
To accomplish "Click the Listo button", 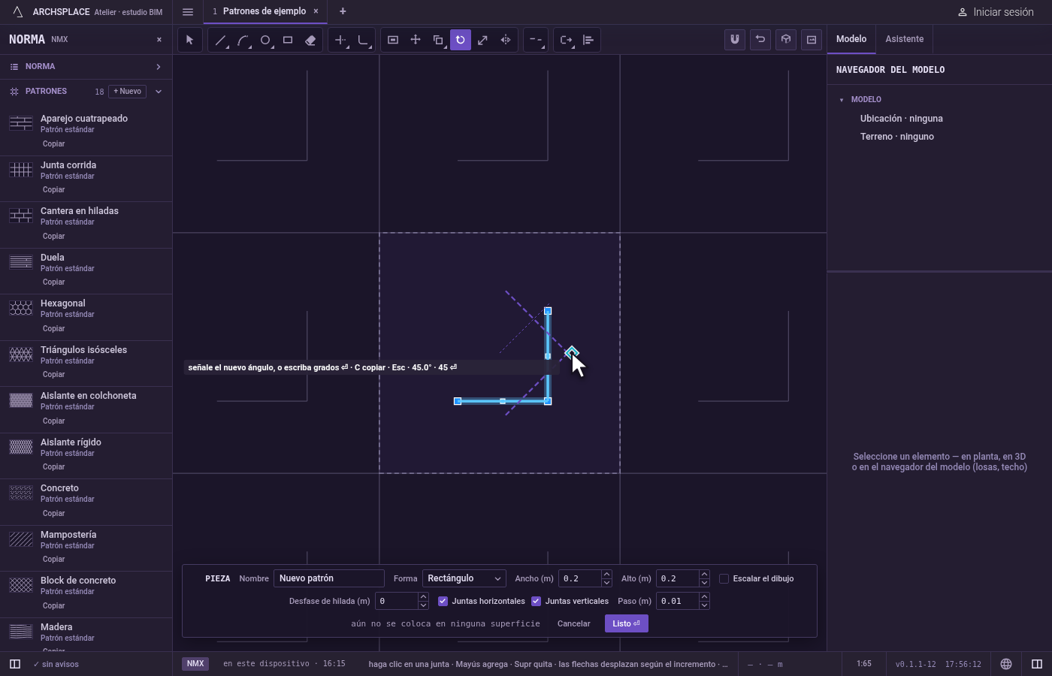I will [626, 623].
